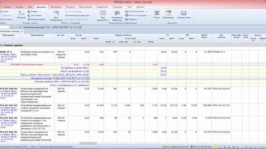Open Доп. информация panel
This screenshot has height=149, width=266.
(x=56, y=16)
